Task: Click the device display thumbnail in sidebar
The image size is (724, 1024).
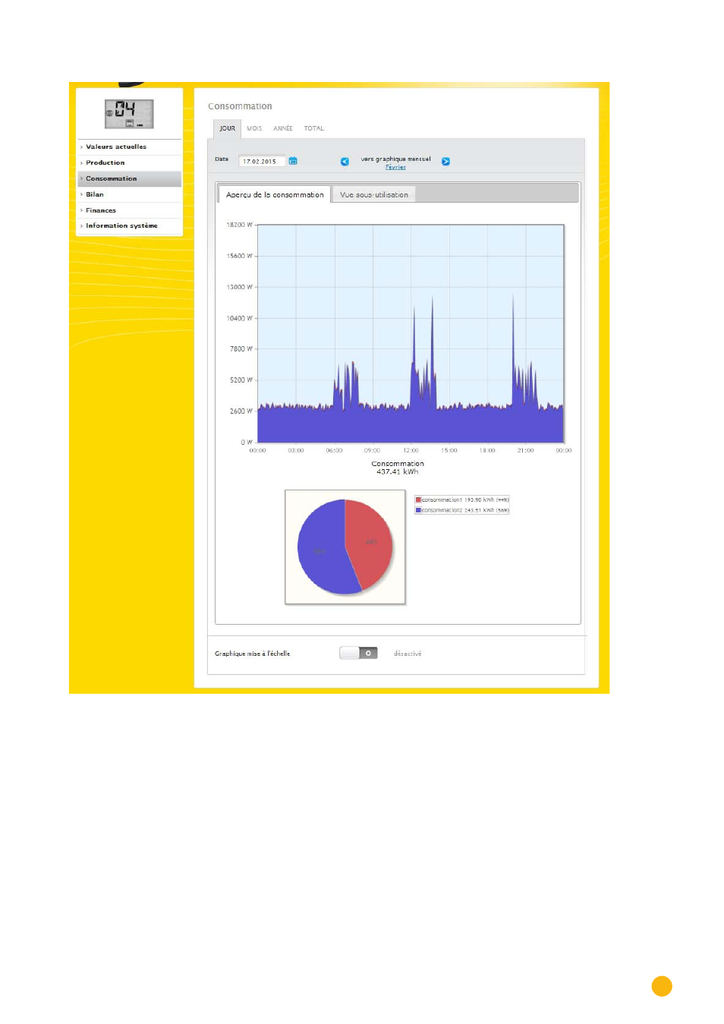Action: point(129,114)
